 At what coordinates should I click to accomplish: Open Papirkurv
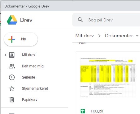click(29, 100)
